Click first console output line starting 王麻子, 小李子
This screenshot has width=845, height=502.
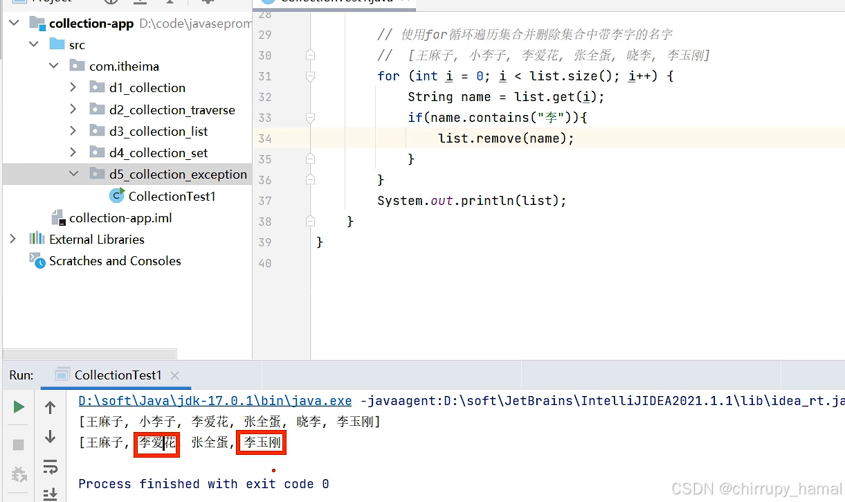(230, 422)
